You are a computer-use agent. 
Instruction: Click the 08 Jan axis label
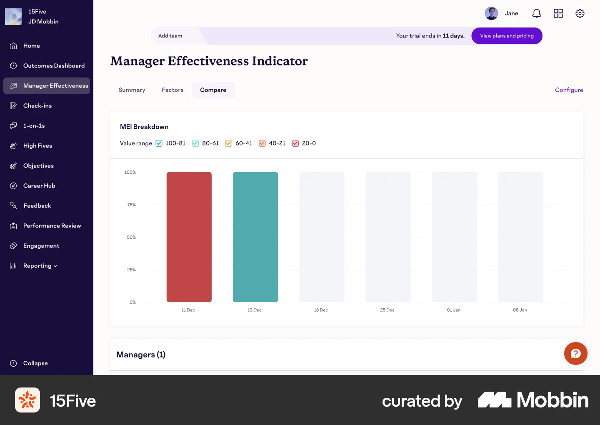520,310
